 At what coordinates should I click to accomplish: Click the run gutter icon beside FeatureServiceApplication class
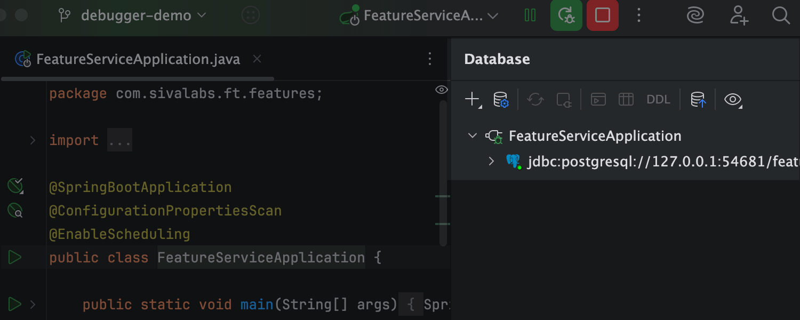(15, 257)
